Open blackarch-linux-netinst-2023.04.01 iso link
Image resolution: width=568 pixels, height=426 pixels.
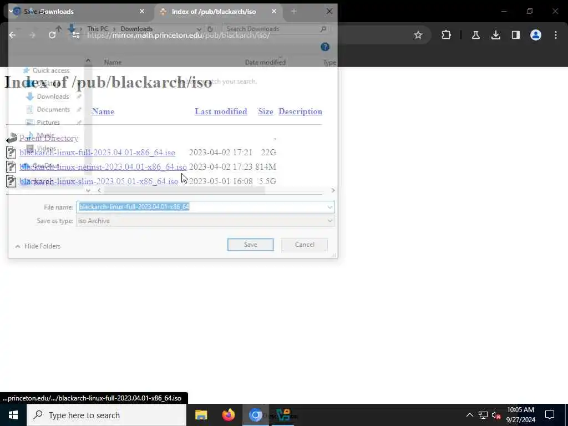103,167
